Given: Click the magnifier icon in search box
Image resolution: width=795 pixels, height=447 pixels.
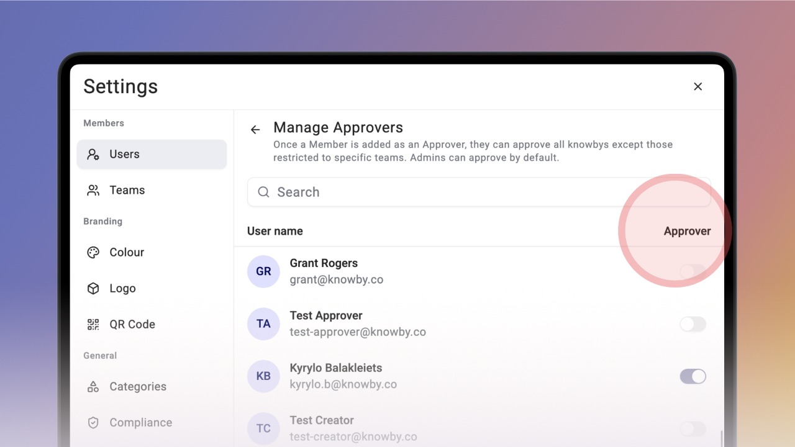Looking at the screenshot, I should [263, 192].
